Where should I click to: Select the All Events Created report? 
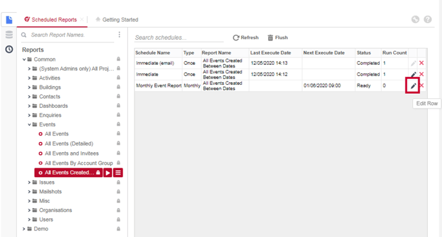(69, 173)
